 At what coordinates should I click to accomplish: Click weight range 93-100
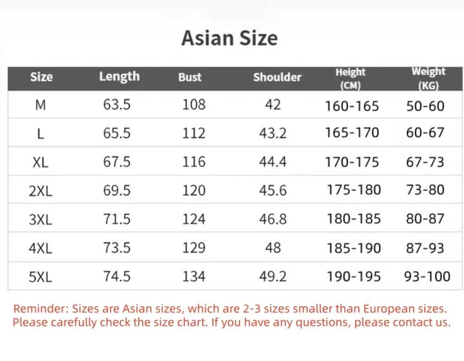pyautogui.click(x=427, y=276)
